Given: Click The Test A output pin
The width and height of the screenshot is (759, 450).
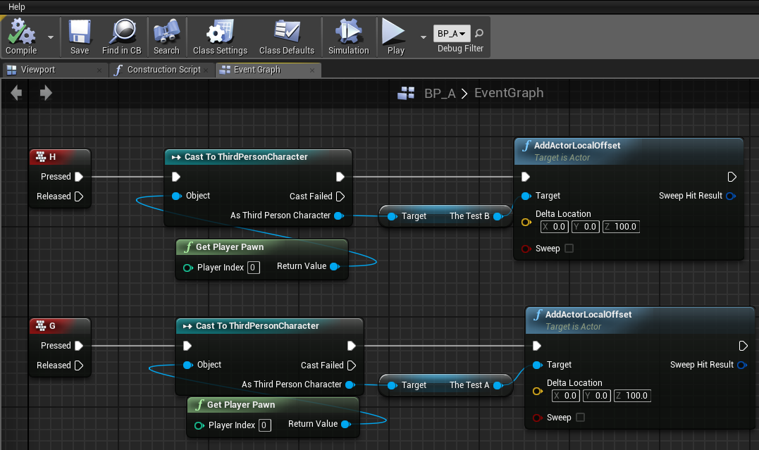Looking at the screenshot, I should pyautogui.click(x=497, y=385).
